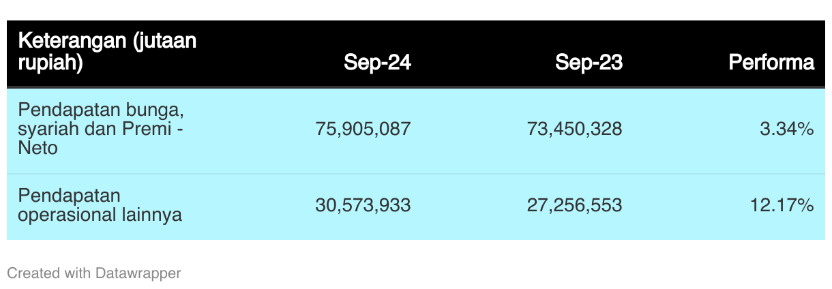Screen dimensions: 832x289
Task: Click the Keterangan (jutaan rupiah) column header
Action: click(107, 52)
